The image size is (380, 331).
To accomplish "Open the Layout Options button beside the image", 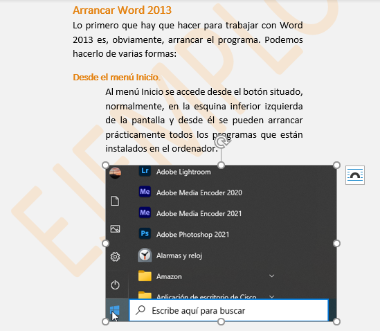I will [x=355, y=175].
